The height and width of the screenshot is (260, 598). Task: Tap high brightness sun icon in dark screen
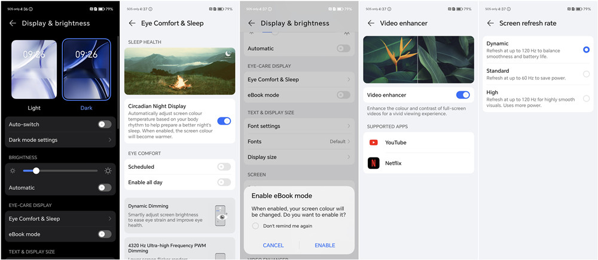(x=108, y=171)
